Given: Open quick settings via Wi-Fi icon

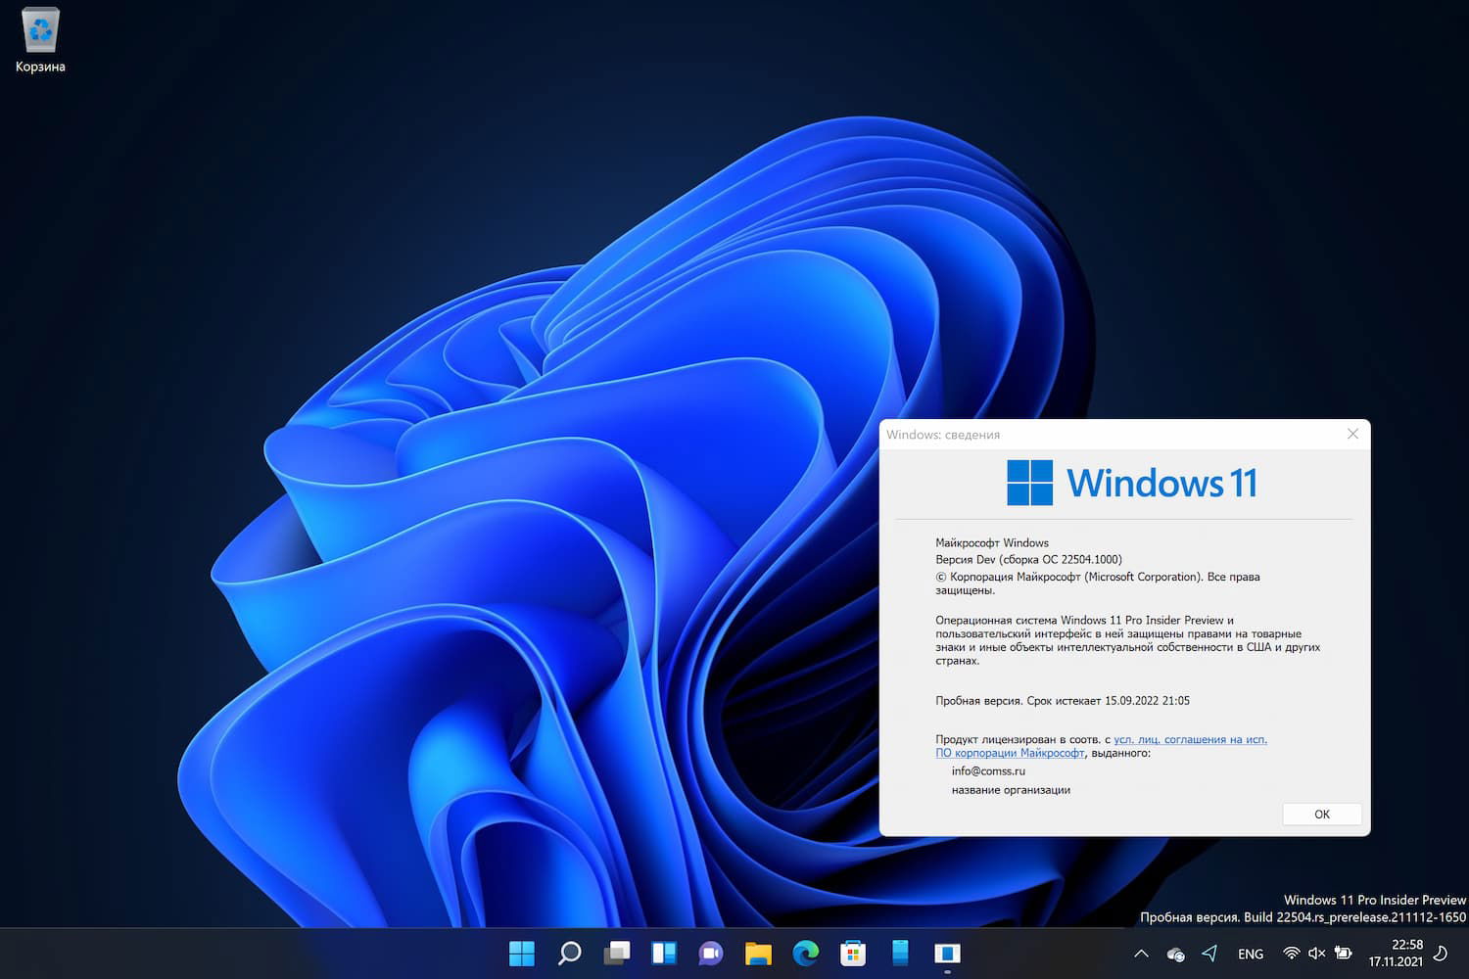Looking at the screenshot, I should click(1291, 953).
